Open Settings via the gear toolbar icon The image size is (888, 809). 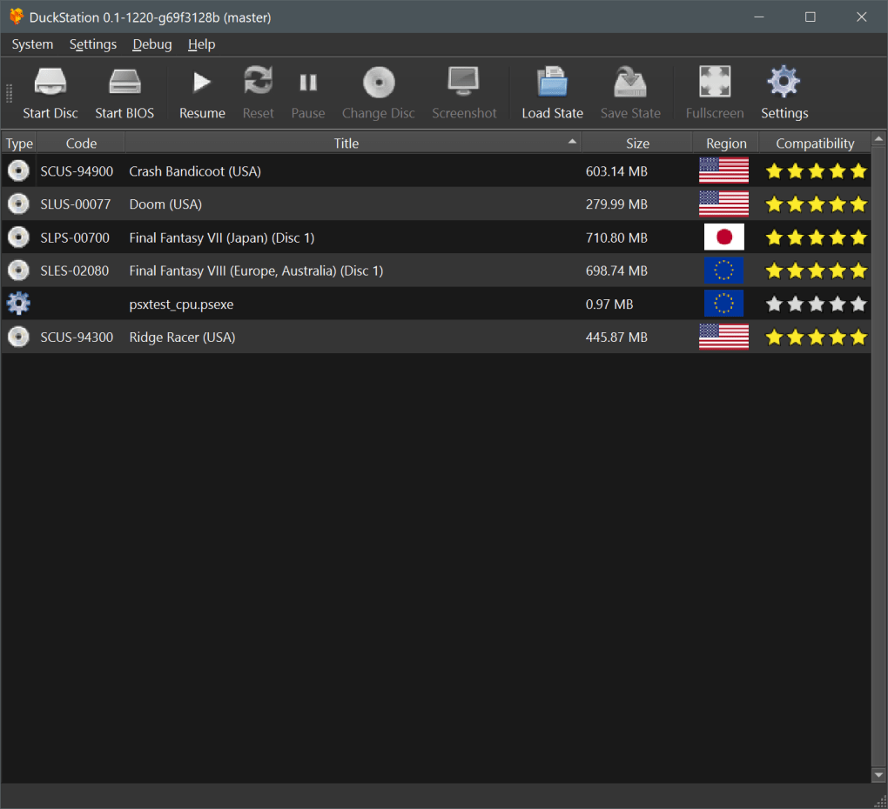(x=784, y=84)
